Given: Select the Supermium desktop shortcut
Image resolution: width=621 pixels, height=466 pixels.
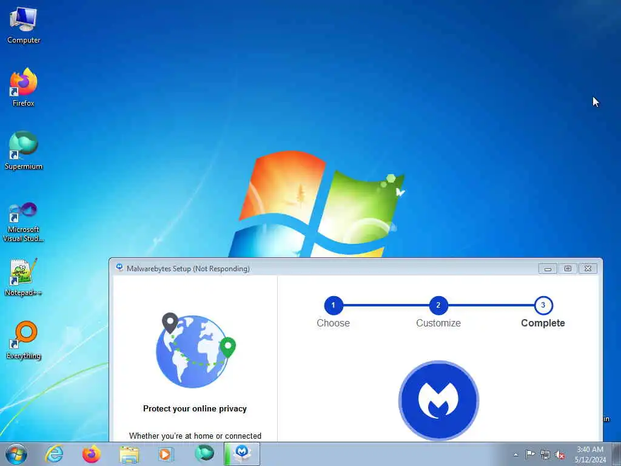Looking at the screenshot, I should [x=24, y=150].
